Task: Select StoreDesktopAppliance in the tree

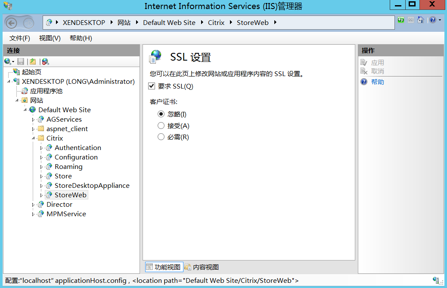Action: [92, 186]
